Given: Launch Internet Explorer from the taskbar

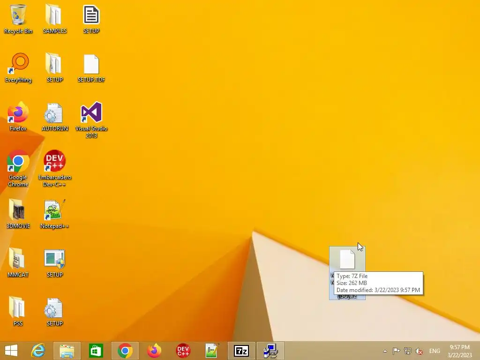Looking at the screenshot, I should 38,351.
